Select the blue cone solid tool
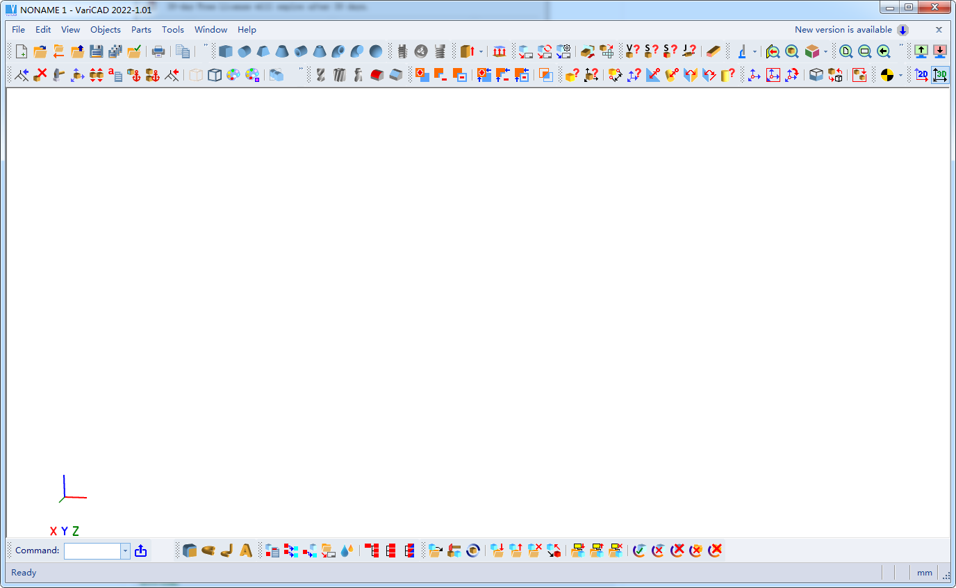The image size is (956, 588). pyautogui.click(x=282, y=51)
